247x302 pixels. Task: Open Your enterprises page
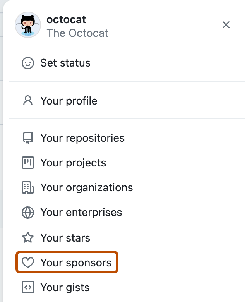point(81,213)
